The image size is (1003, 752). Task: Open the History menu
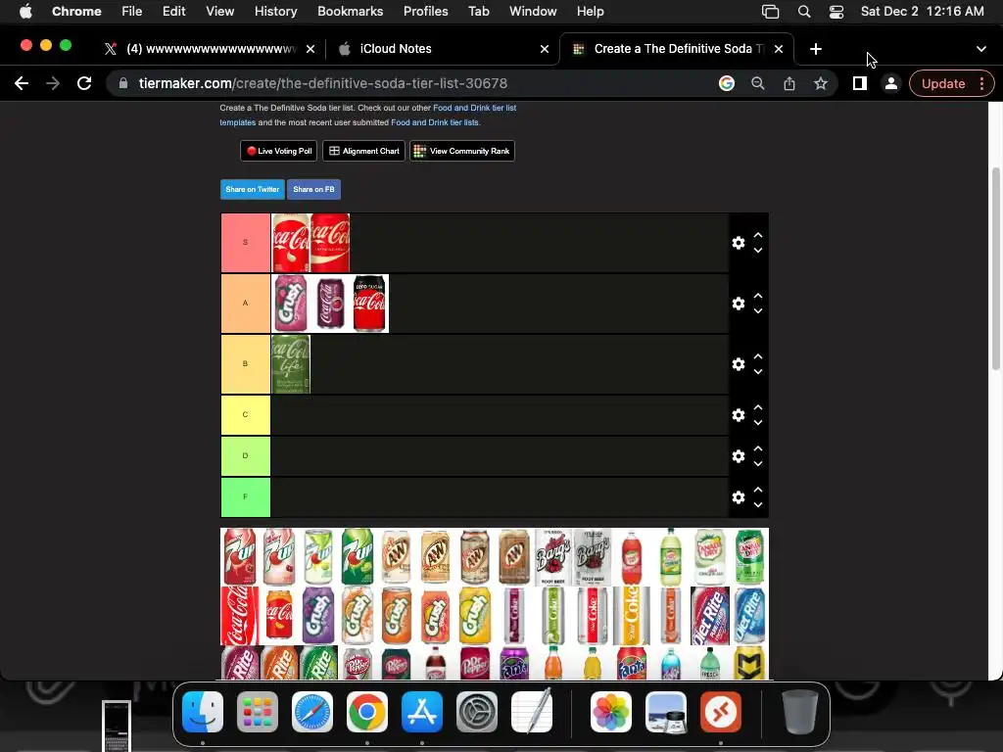click(275, 12)
